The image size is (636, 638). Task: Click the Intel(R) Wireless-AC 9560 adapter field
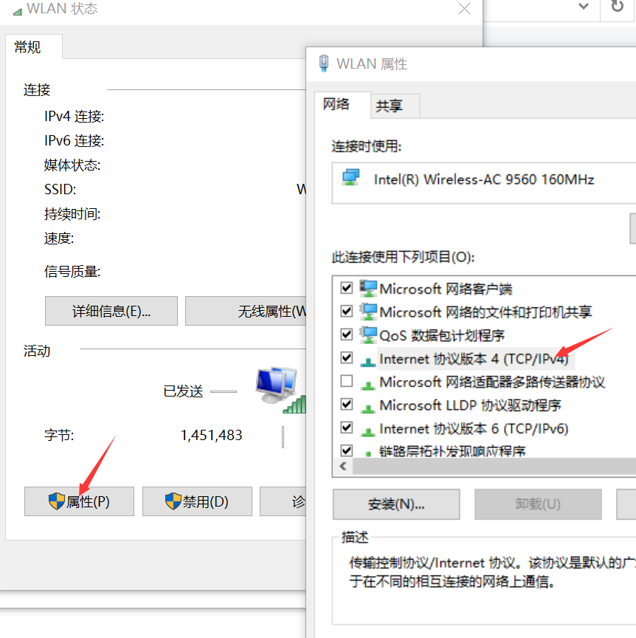pos(484,183)
